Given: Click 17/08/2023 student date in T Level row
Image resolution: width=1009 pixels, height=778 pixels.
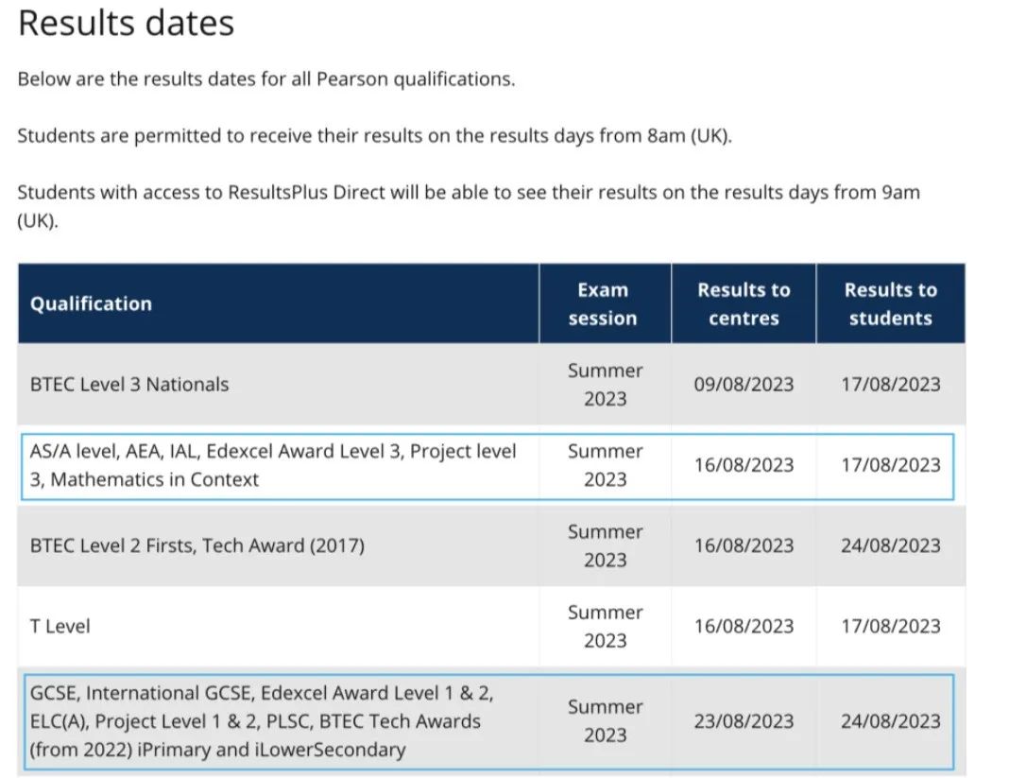Looking at the screenshot, I should pos(891,626).
